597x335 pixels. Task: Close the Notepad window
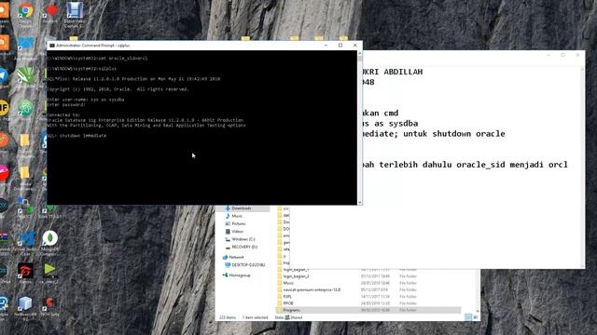click(x=577, y=55)
